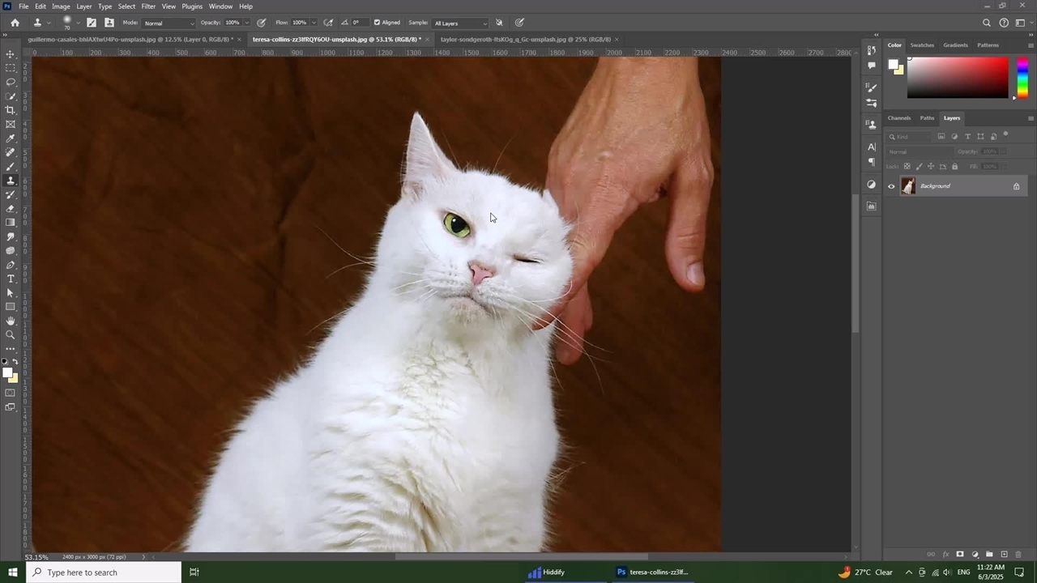The width and height of the screenshot is (1037, 583).
Task: Switch to the Swatches panel tab
Action: (x=922, y=45)
